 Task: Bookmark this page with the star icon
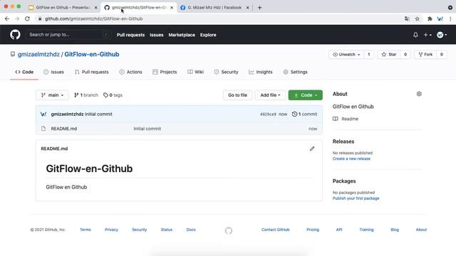418,18
